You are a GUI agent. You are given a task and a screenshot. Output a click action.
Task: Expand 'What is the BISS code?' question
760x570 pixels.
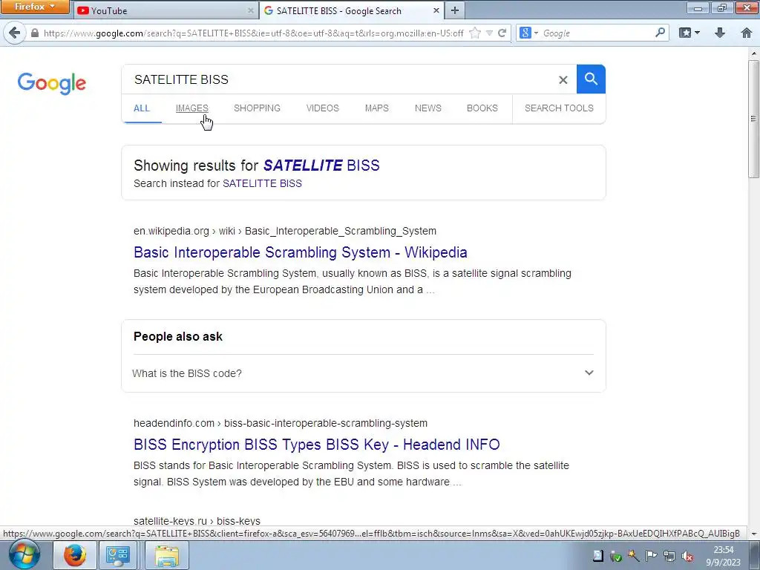(363, 373)
